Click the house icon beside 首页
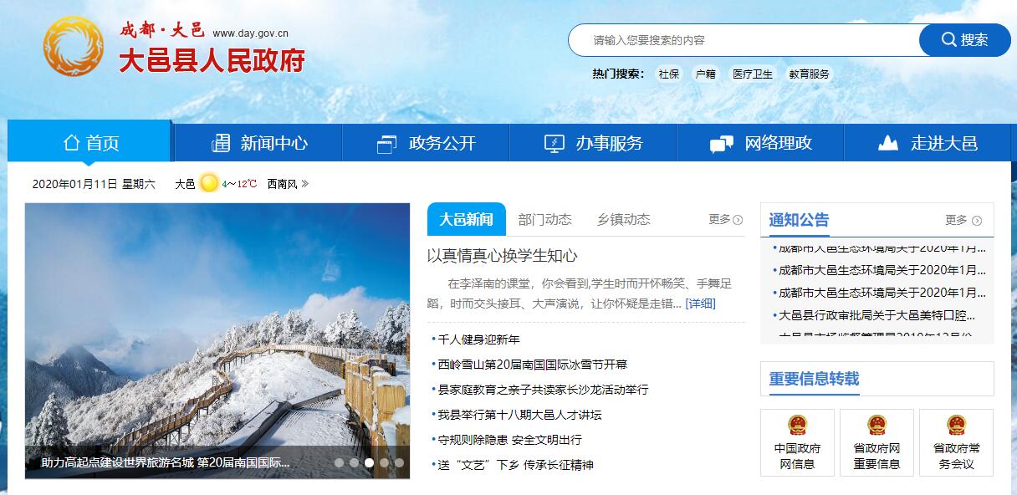The height and width of the screenshot is (495, 1017). coord(71,143)
